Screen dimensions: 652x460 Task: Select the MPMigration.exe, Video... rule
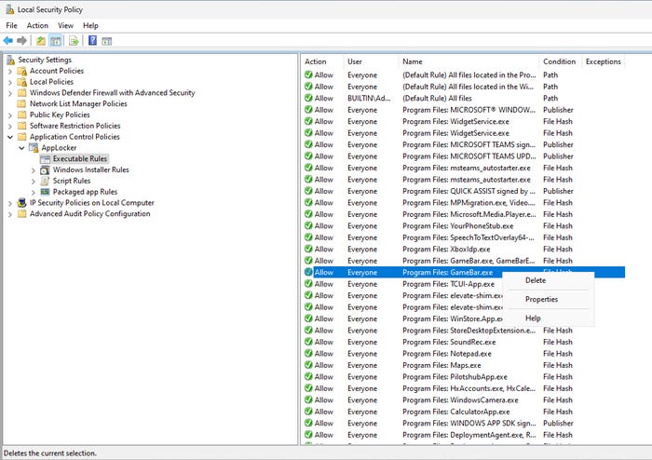[469, 203]
